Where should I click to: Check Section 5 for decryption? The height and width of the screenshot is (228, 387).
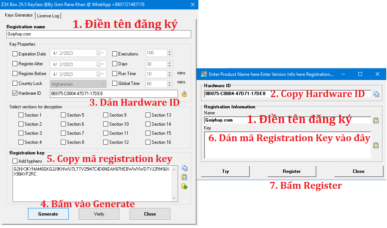pyautogui.click(x=63, y=115)
